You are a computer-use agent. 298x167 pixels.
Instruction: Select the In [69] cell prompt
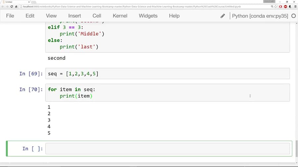31,74
